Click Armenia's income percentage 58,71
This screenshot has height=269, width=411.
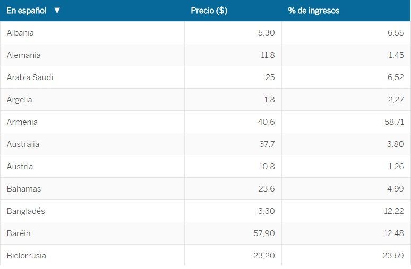(x=393, y=122)
